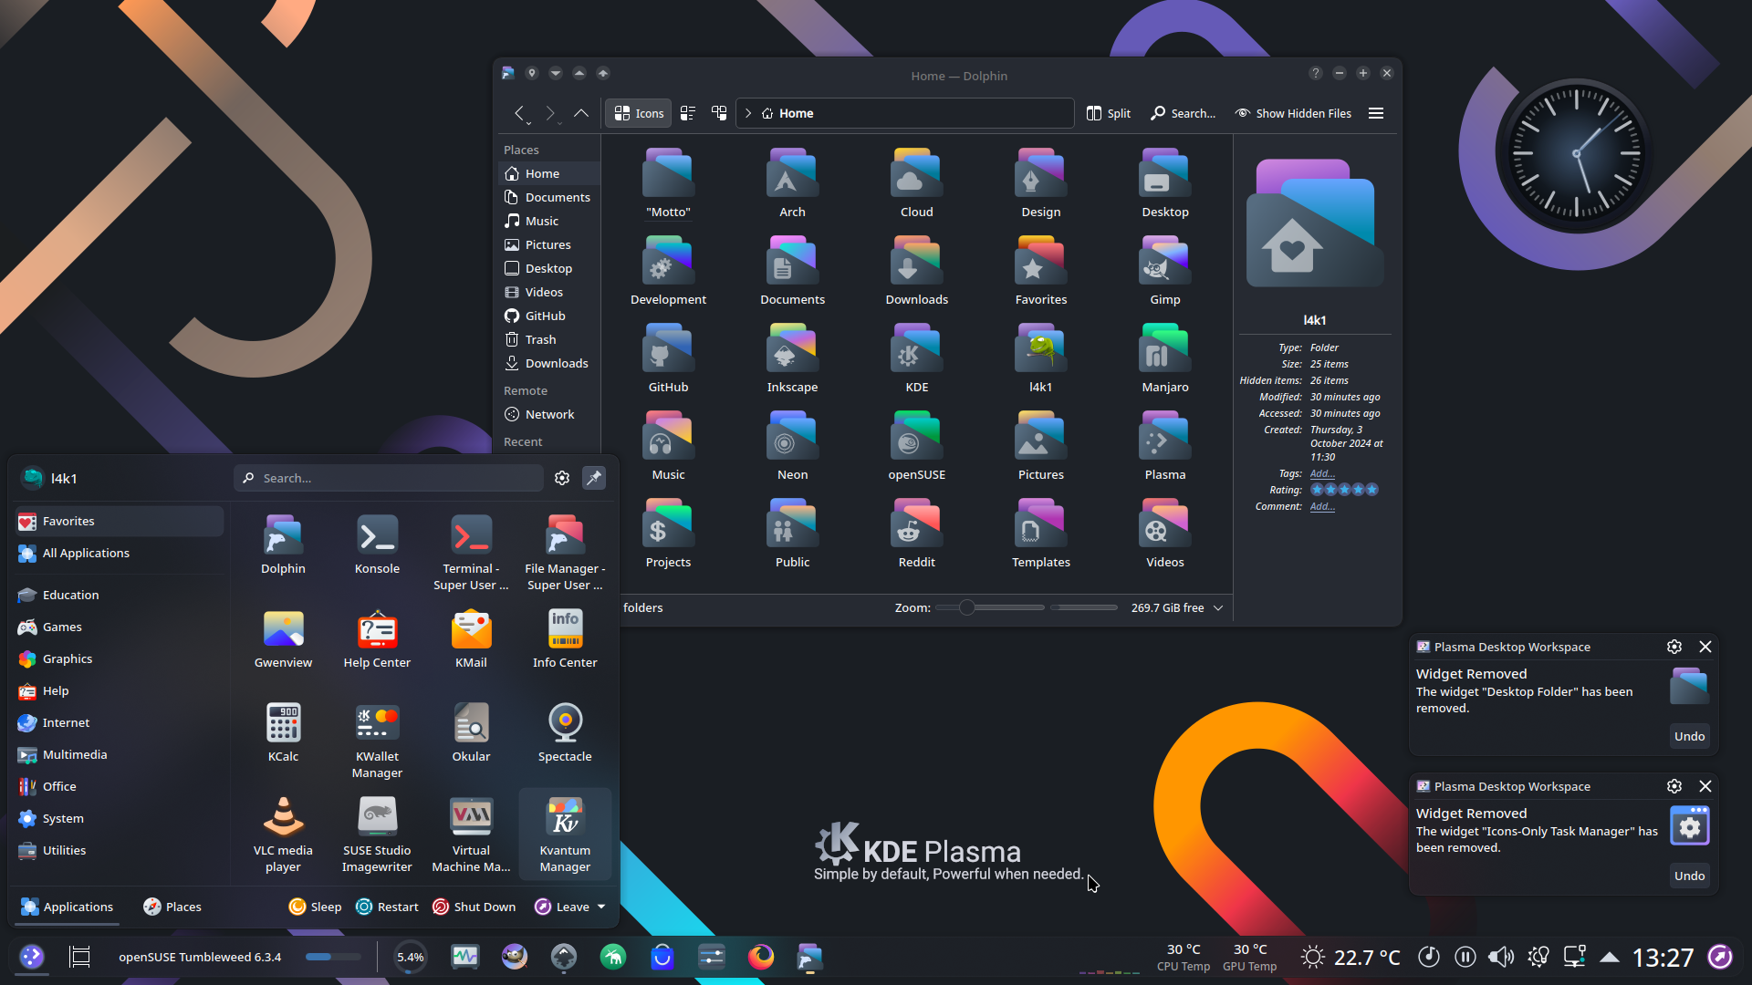Toggle Split view in Dolphin
Image resolution: width=1752 pixels, height=985 pixels.
click(1109, 113)
